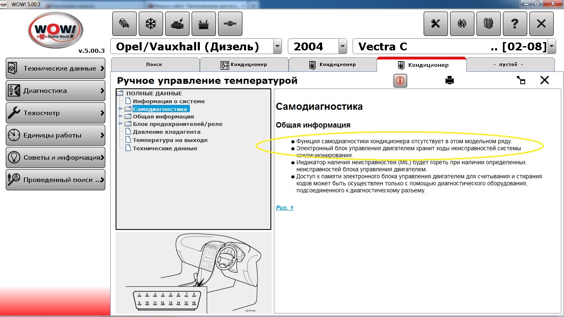
Task: Select Давление хладагента in the tree
Action: (x=166, y=132)
